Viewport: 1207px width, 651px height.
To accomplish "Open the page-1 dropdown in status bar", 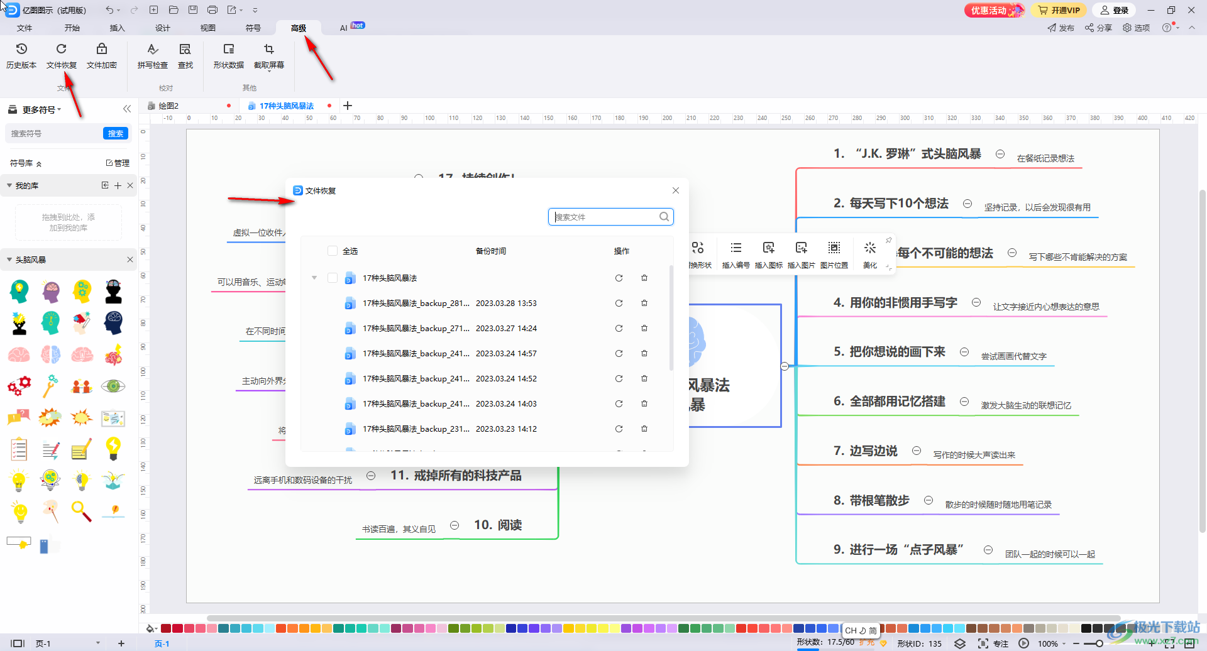I will click(x=98, y=643).
